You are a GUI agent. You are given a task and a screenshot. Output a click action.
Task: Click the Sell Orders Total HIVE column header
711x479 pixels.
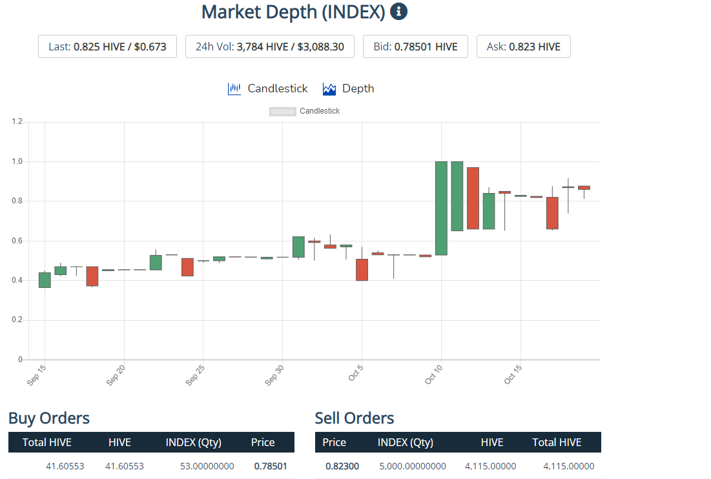pos(557,442)
